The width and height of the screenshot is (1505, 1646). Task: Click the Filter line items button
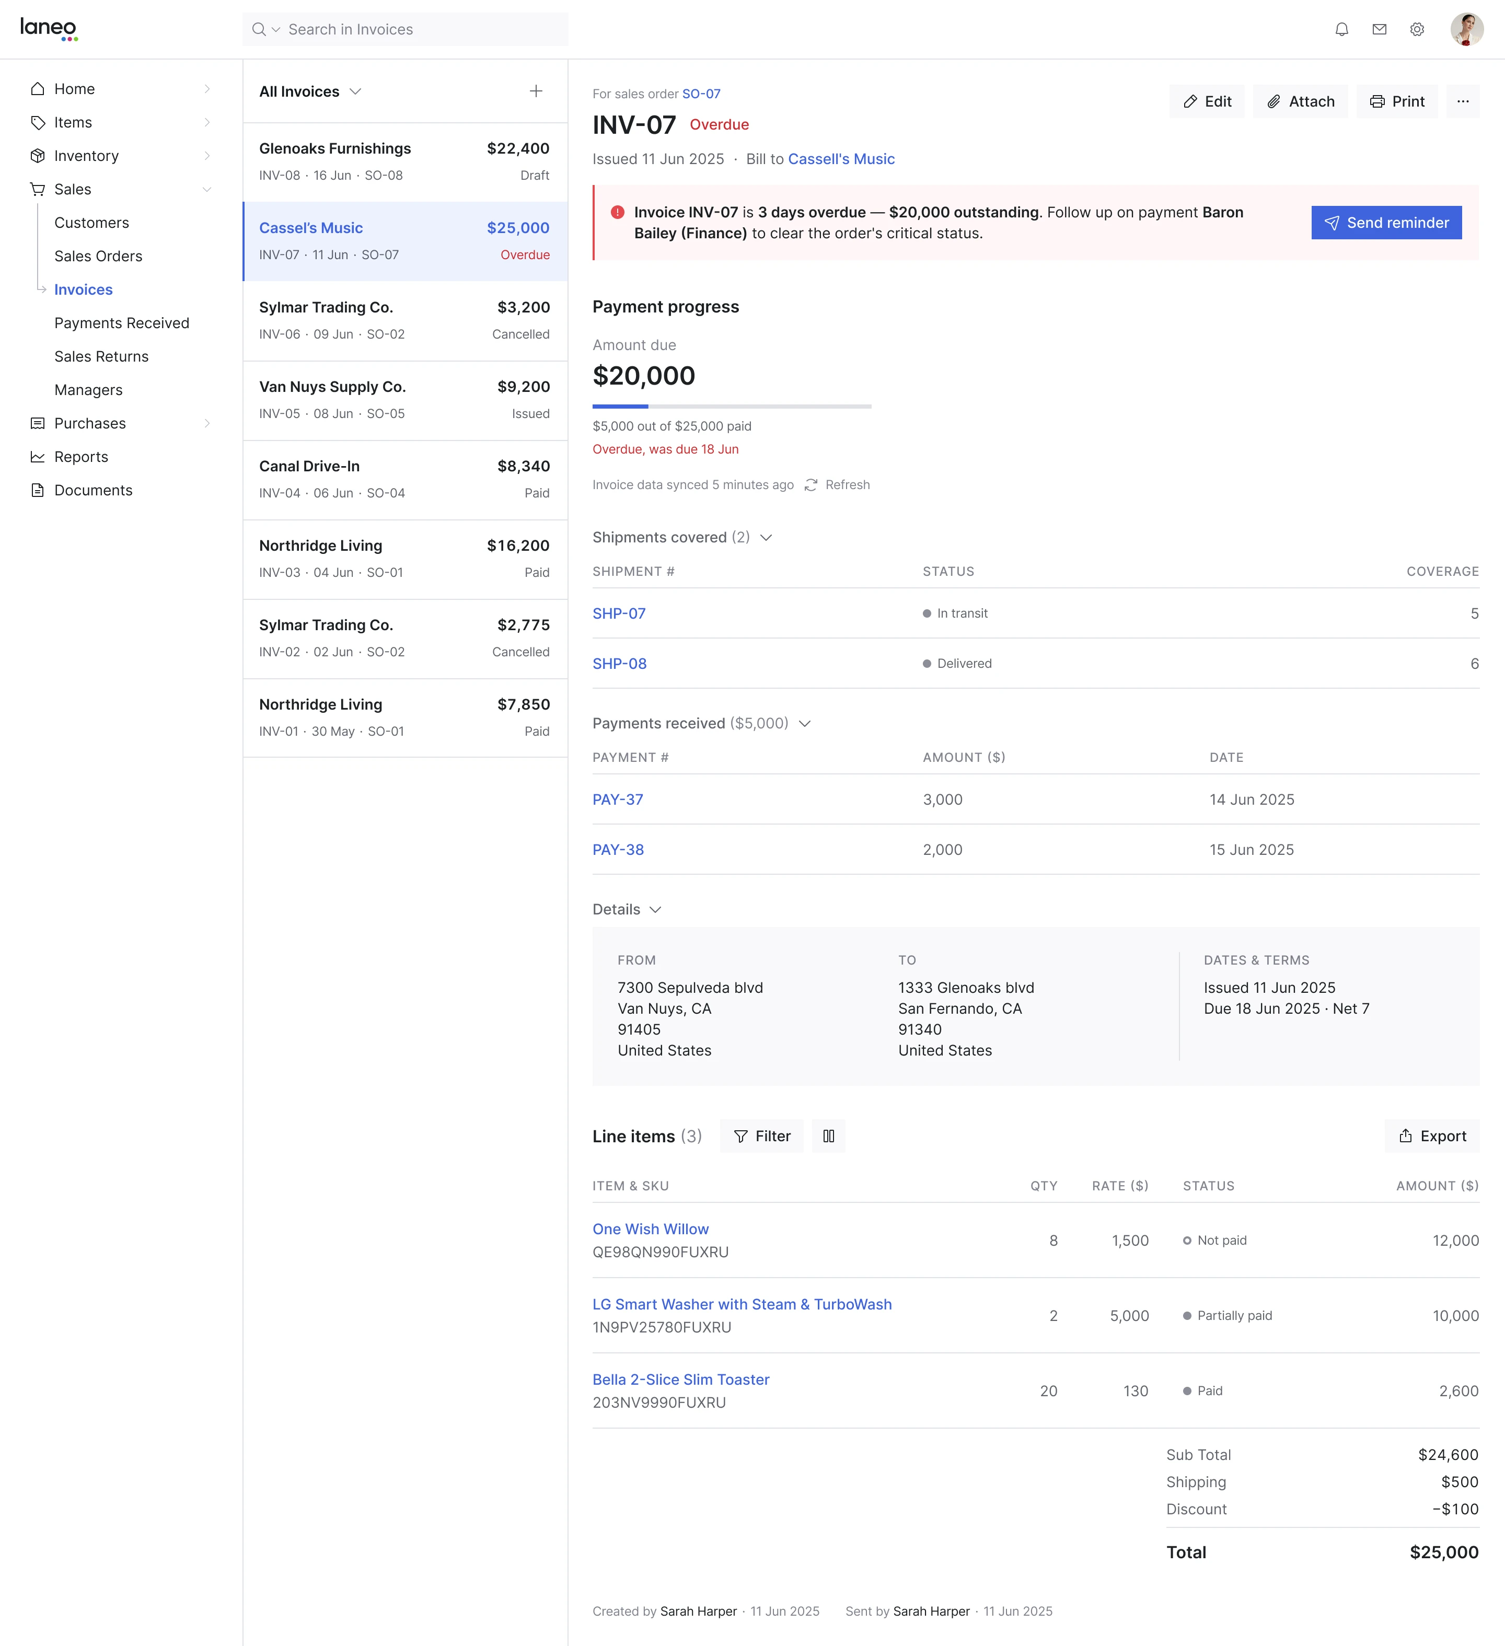pyautogui.click(x=761, y=1137)
